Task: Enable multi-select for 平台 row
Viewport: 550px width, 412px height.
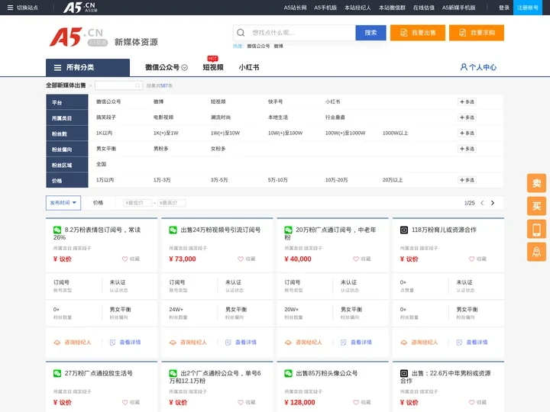Action: tap(467, 101)
